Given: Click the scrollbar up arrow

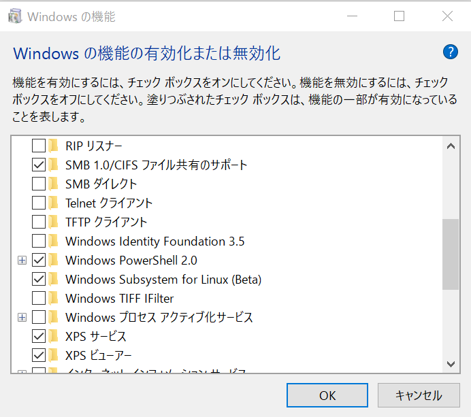Looking at the screenshot, I should pyautogui.click(x=450, y=145).
